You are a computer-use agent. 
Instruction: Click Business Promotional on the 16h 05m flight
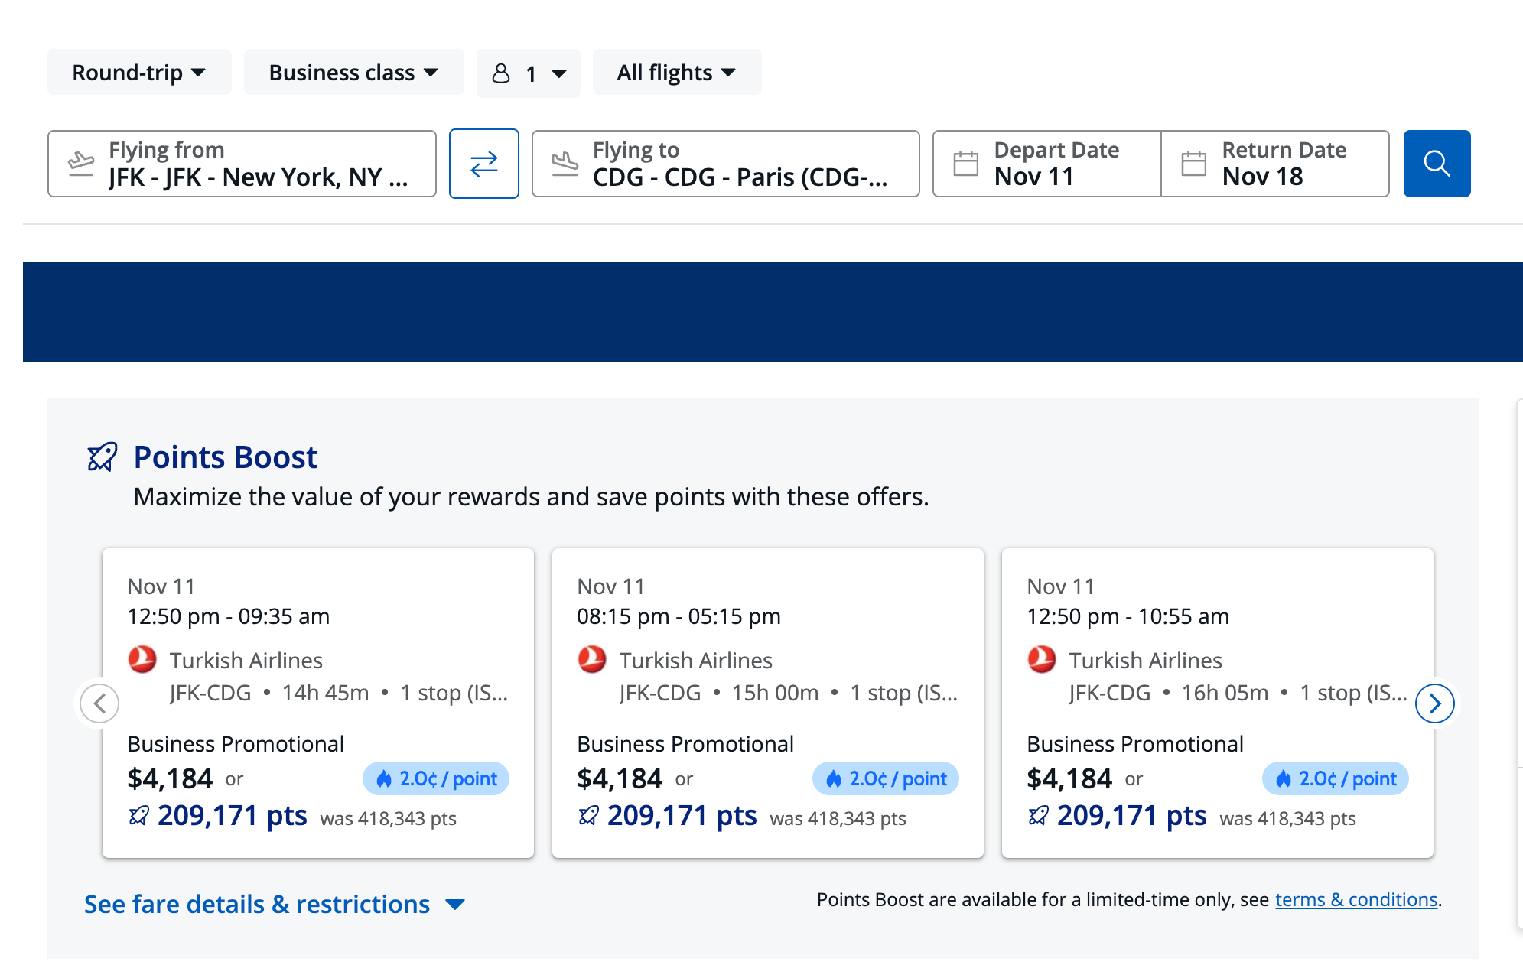tap(1135, 744)
